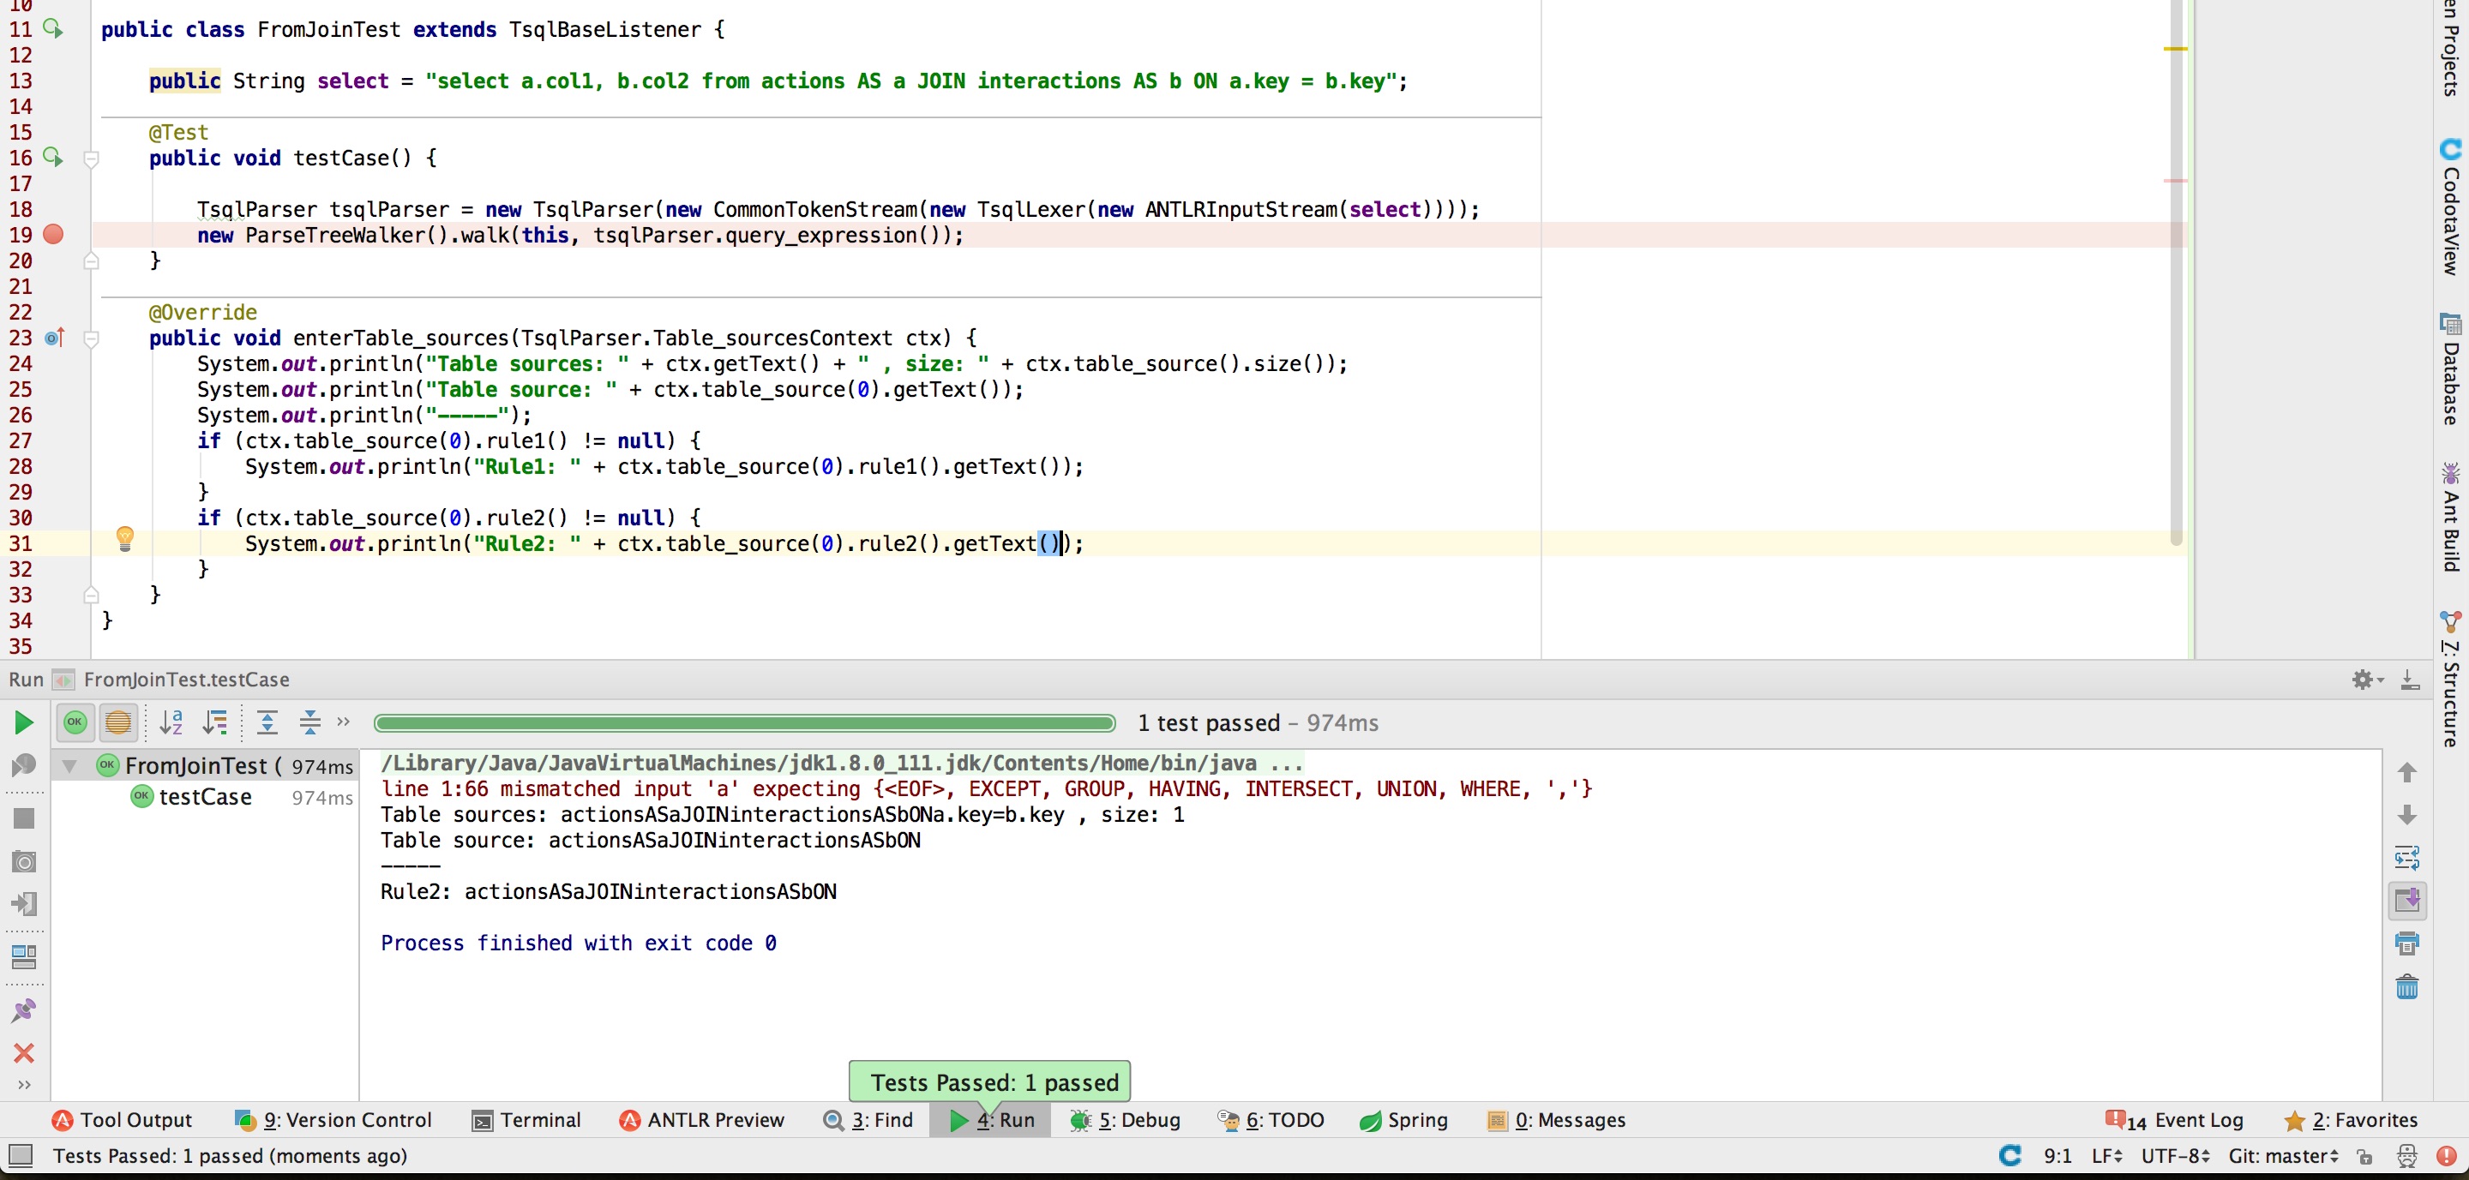Click the green test progress bar
The width and height of the screenshot is (2469, 1180).
744,722
